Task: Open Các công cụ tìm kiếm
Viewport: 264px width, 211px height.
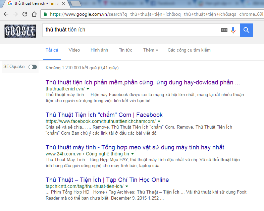Action: pyautogui.click(x=189, y=50)
